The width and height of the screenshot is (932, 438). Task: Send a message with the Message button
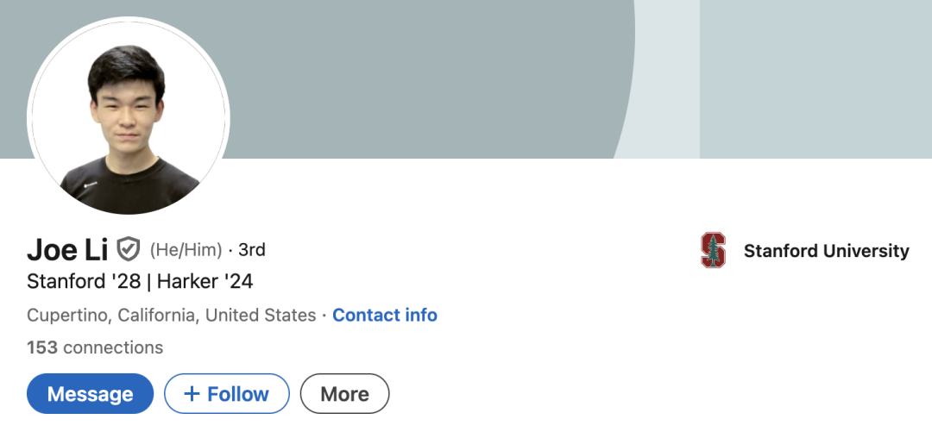point(91,393)
